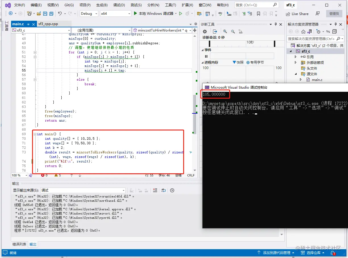Pause events with the pause icon

tap(206, 56)
